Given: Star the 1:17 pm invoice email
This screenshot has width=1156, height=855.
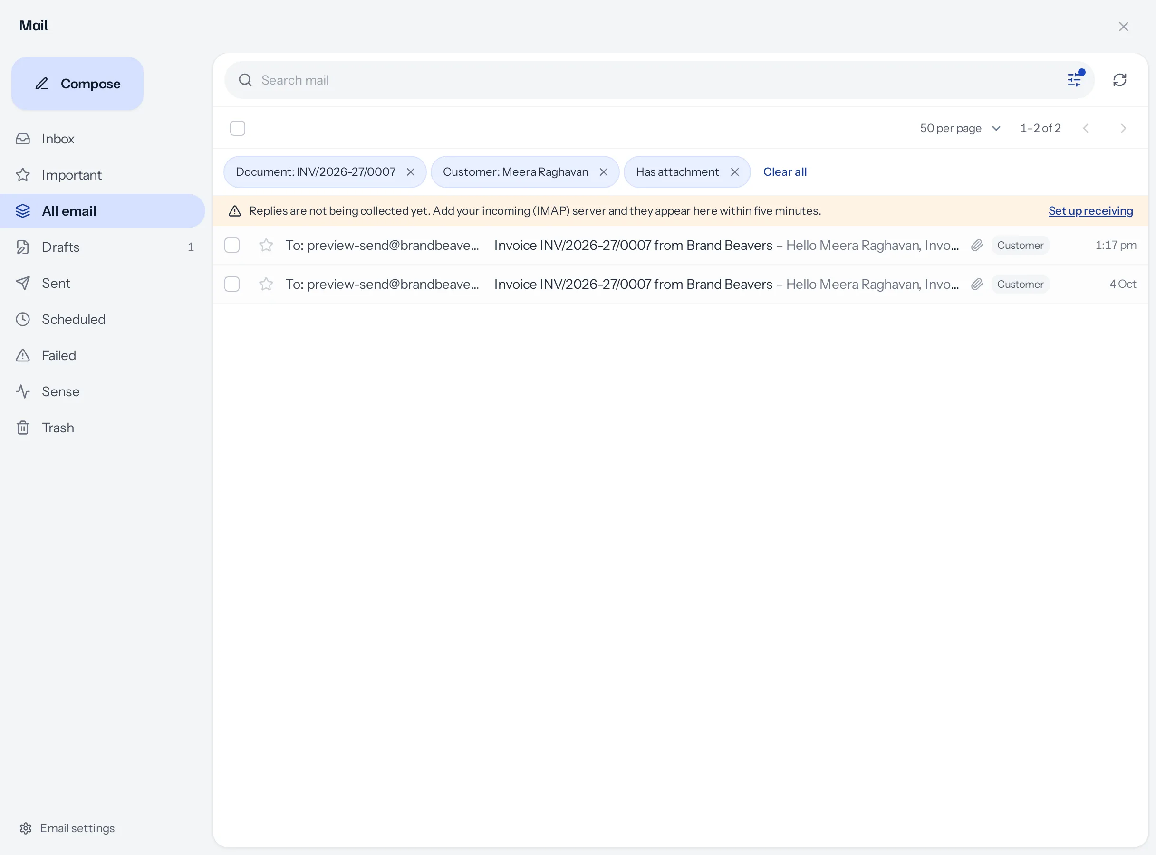Looking at the screenshot, I should [266, 245].
